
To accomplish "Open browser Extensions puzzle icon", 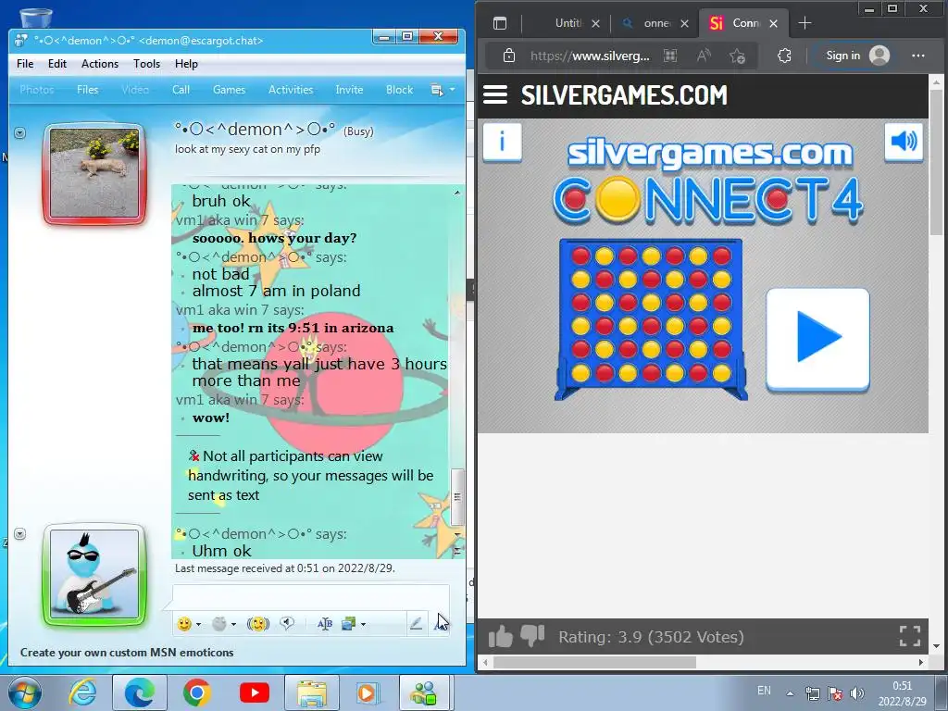I will pos(784,56).
